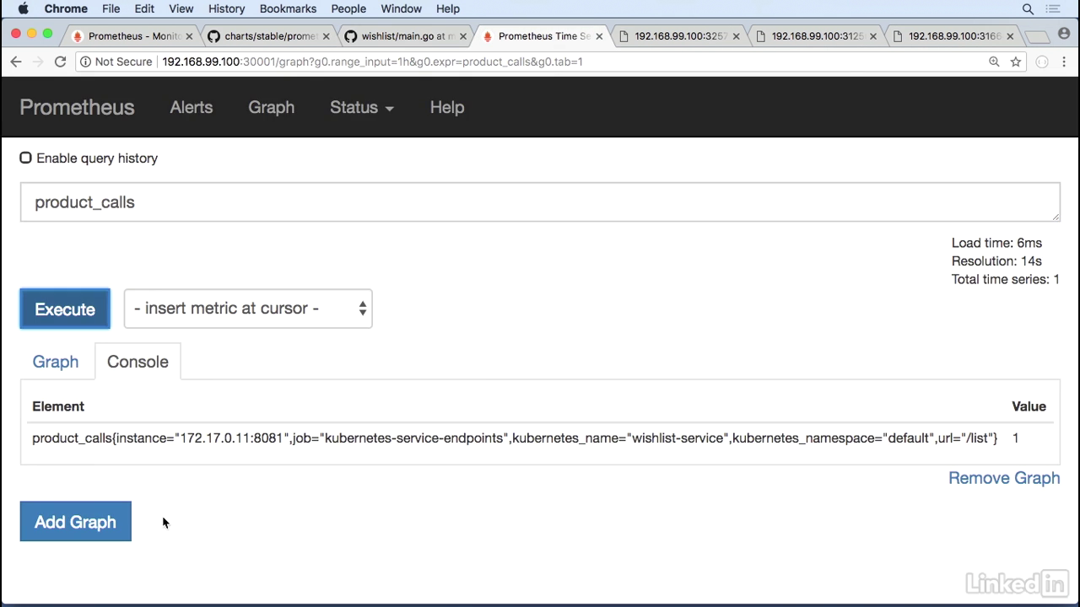
Task: Open the History menu
Action: click(x=226, y=8)
